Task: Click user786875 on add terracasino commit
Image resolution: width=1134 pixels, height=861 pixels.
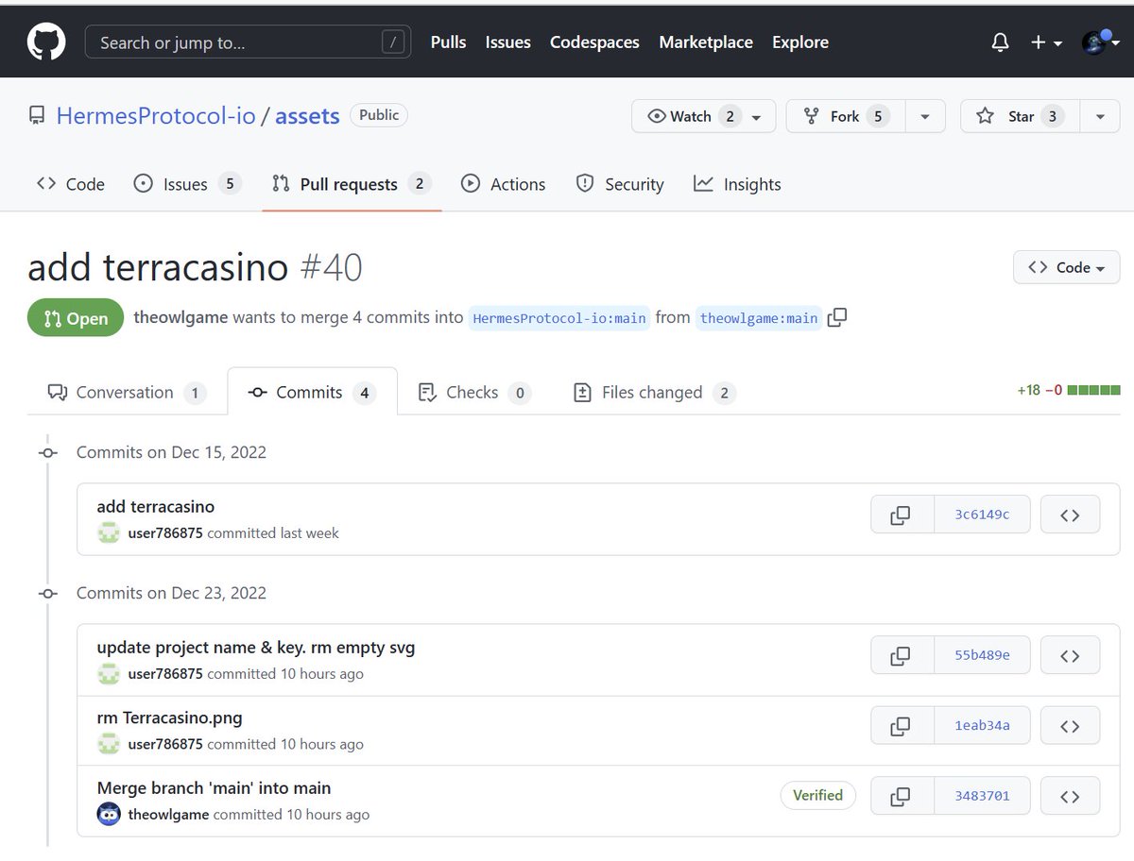Action: click(165, 533)
